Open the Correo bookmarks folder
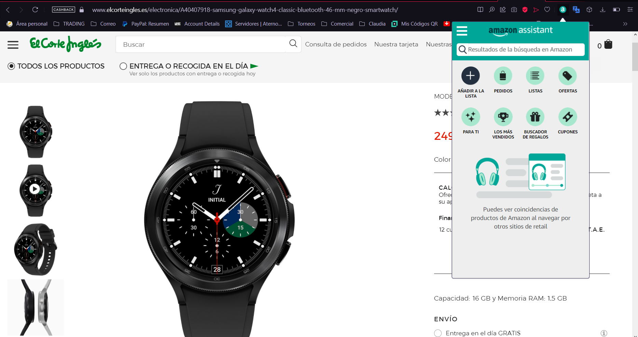638x337 pixels. click(103, 24)
